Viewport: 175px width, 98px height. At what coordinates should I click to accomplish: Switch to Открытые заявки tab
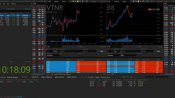105,77
